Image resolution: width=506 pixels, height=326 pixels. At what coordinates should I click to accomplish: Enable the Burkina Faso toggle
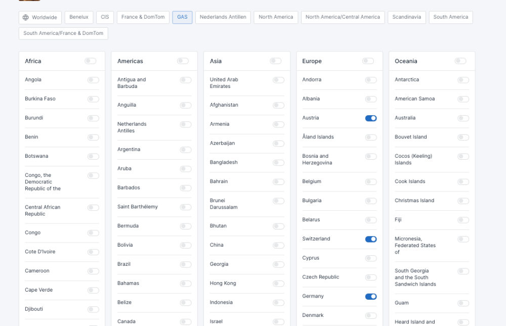point(93,99)
